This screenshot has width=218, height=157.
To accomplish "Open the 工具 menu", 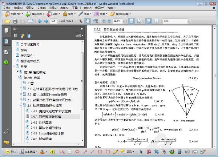I will coord(76,8).
